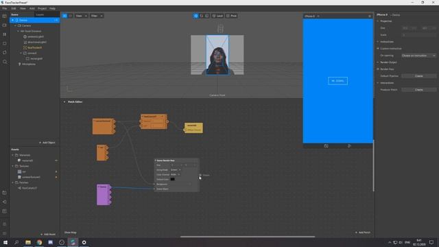Collapse the Patches folder in Assets

pos(12,183)
